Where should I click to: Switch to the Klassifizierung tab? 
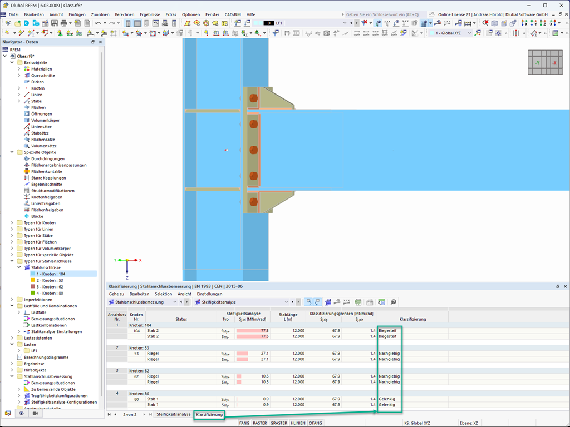click(x=209, y=414)
